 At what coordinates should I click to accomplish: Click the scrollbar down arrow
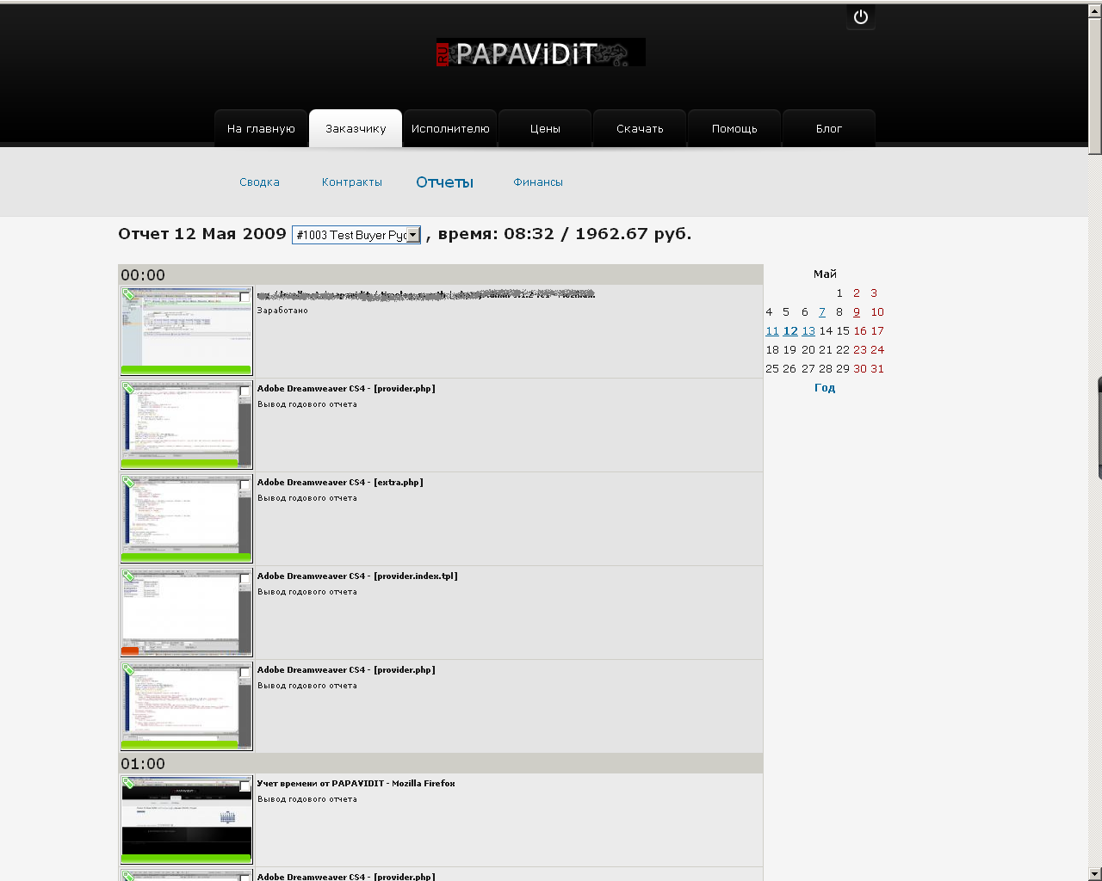(1095, 873)
